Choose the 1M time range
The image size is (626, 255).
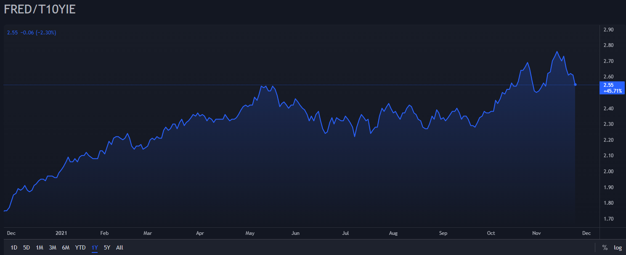pyautogui.click(x=40, y=247)
